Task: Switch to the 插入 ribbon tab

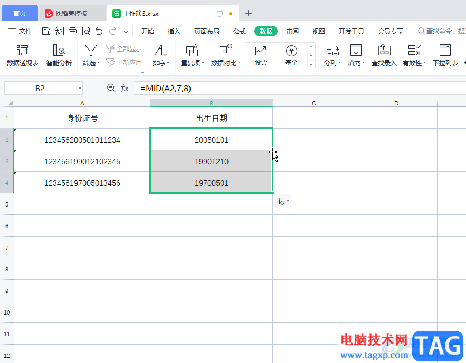Action: tap(174, 31)
